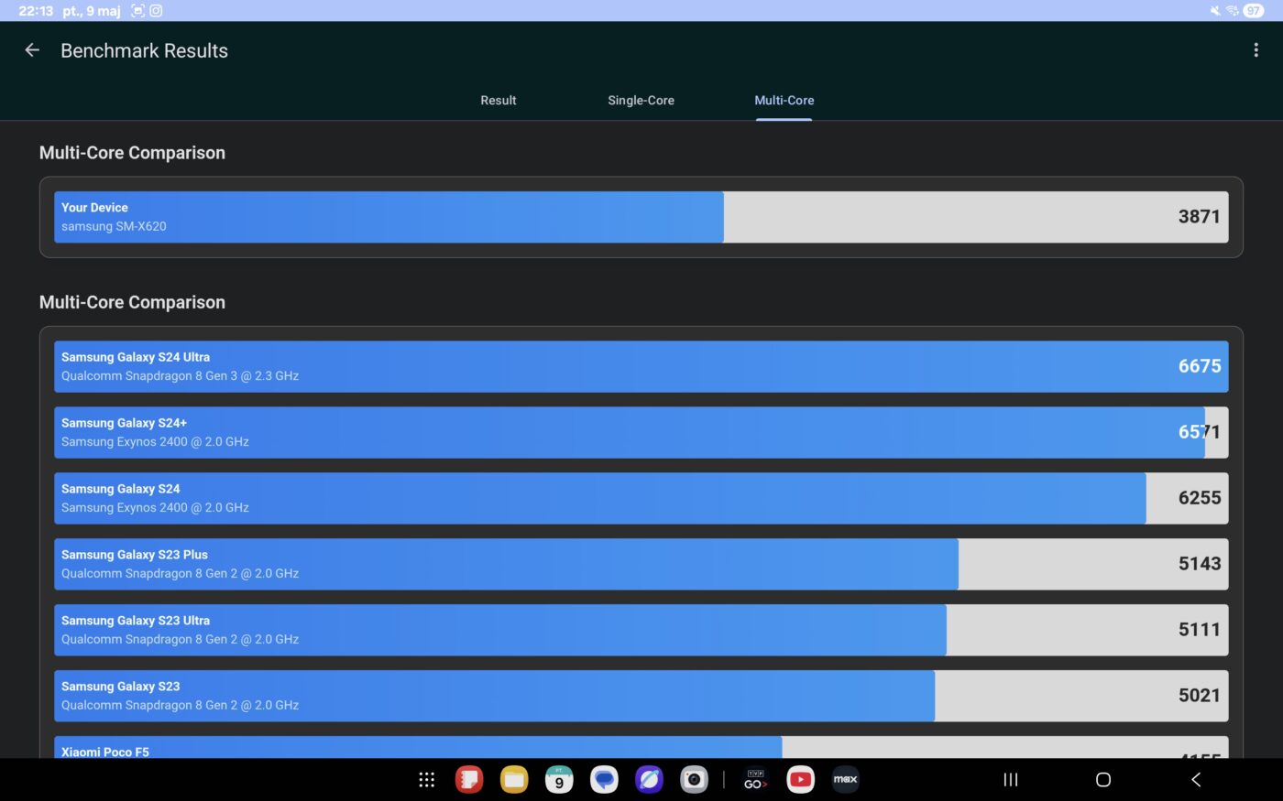Image resolution: width=1283 pixels, height=801 pixels.
Task: Click the score 3871
Action: 1199,217
